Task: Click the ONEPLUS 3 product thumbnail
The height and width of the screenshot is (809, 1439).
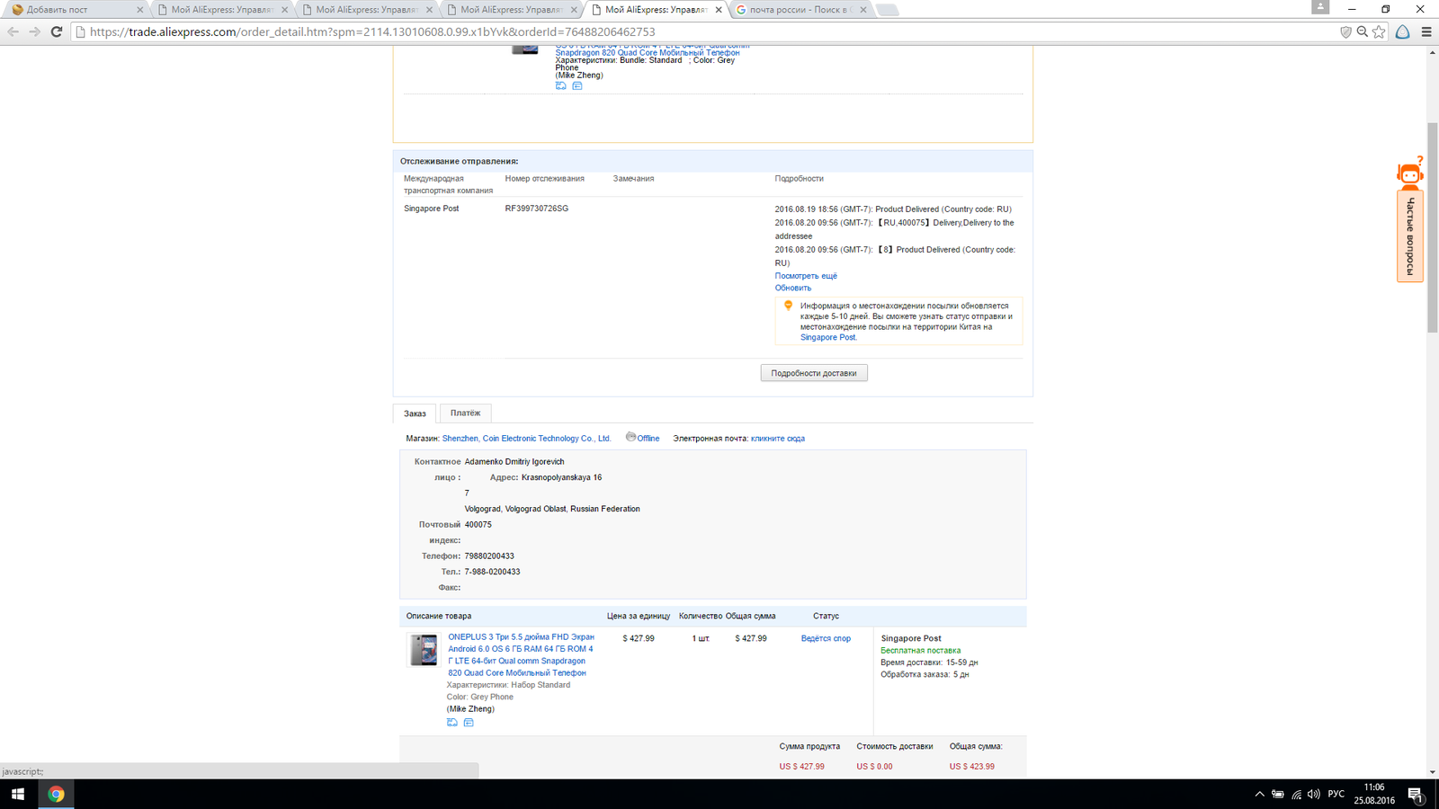Action: tap(423, 649)
